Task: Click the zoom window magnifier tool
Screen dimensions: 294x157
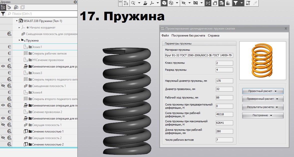Action: (133, 3)
